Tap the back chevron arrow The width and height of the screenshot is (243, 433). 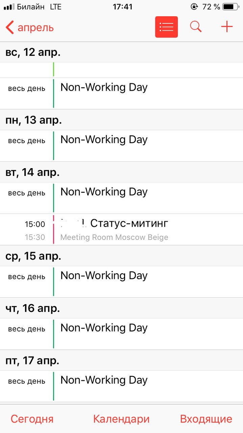click(10, 27)
